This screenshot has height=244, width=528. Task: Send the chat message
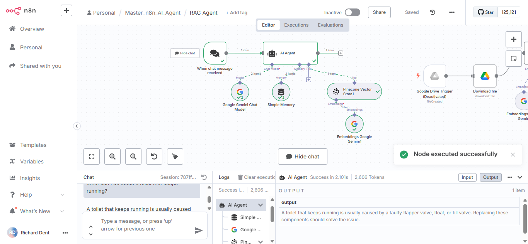(x=199, y=231)
